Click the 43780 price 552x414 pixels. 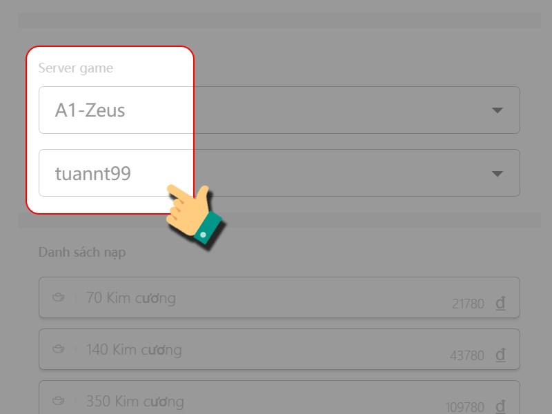point(469,355)
